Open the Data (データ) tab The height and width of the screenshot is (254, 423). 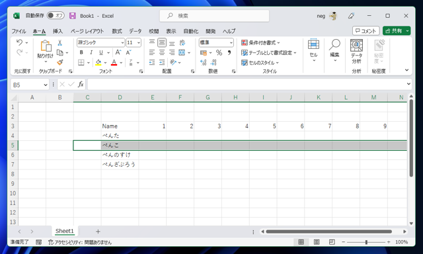(135, 31)
